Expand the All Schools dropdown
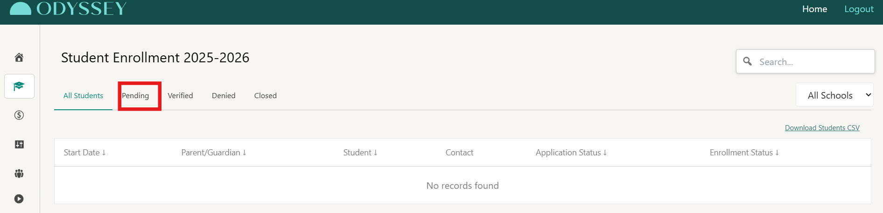 pyautogui.click(x=834, y=95)
